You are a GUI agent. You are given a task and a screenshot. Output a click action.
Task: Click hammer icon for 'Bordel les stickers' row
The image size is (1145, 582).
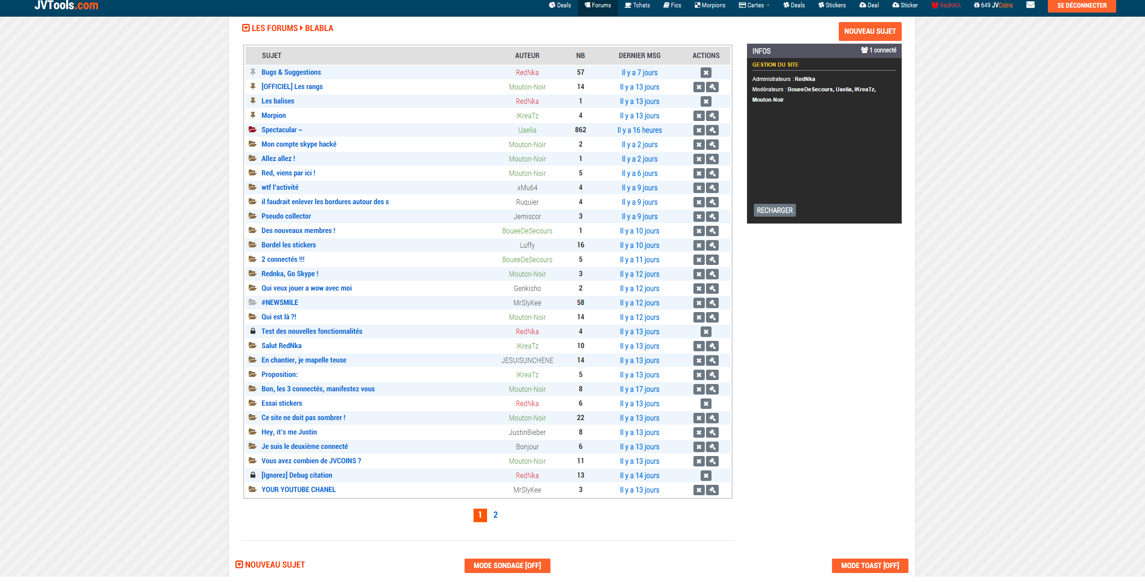coord(712,246)
